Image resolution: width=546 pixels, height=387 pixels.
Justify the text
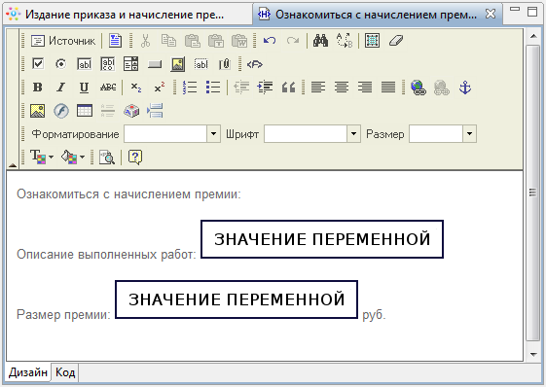388,88
